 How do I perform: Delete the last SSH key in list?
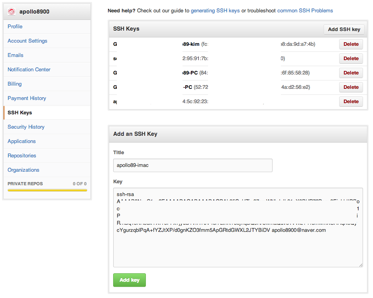click(351, 102)
